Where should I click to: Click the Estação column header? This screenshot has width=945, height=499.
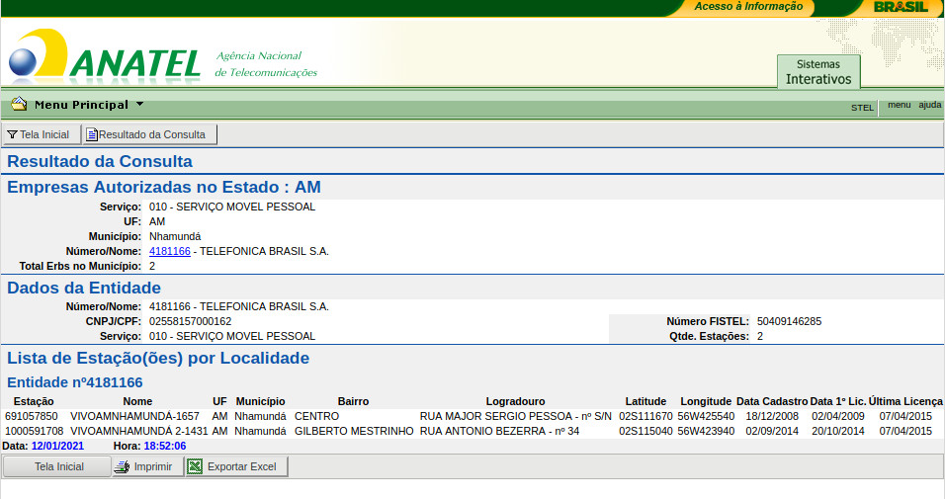coord(33,402)
